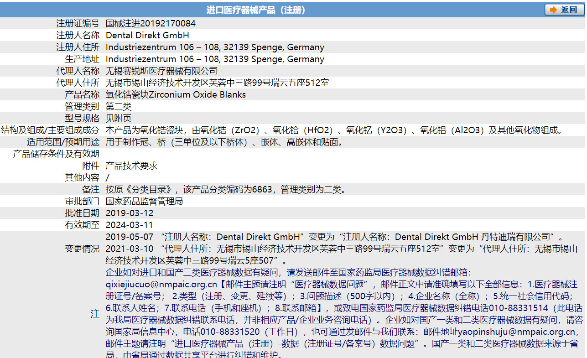Screen dimensions: 587x358
Task: Select the value 见附页
Action: coord(119,118)
